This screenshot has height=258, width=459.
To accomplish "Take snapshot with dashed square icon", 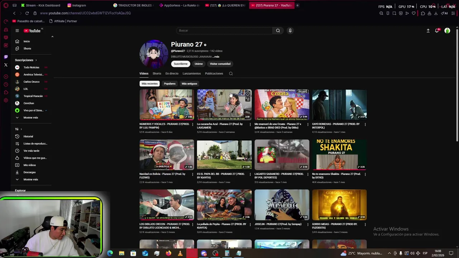I will point(394,13).
